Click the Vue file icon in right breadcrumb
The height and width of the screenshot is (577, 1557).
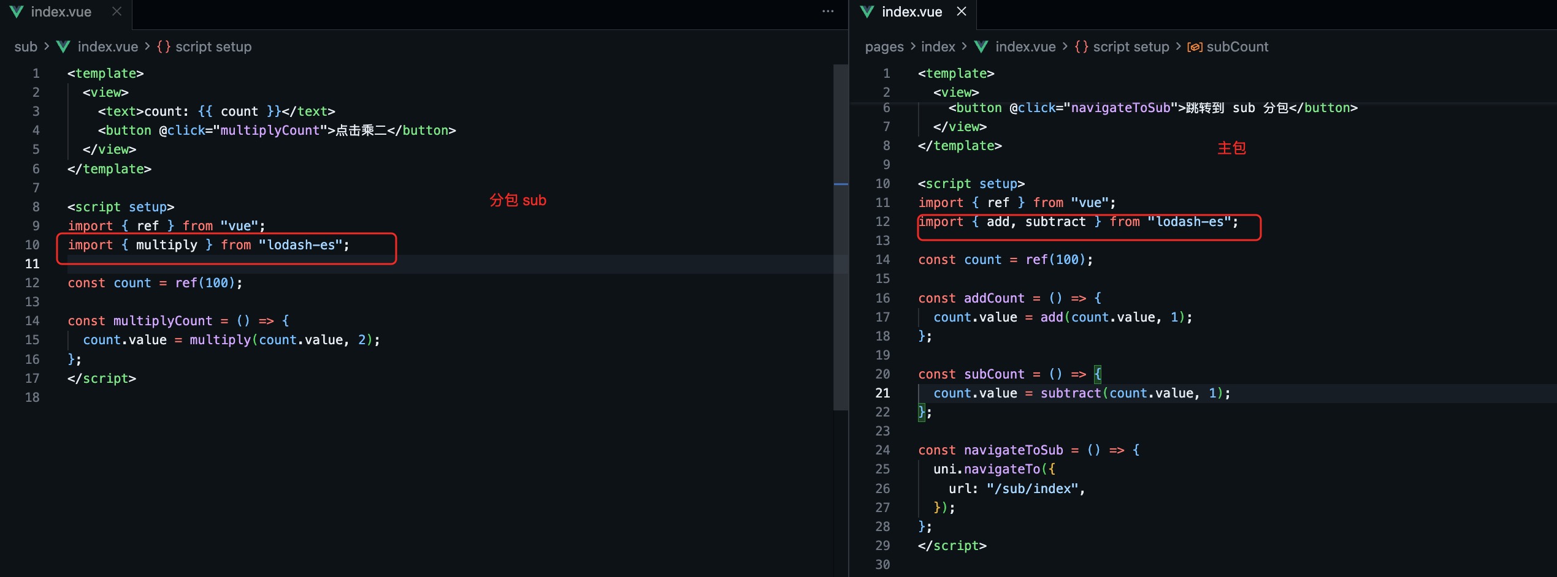981,47
